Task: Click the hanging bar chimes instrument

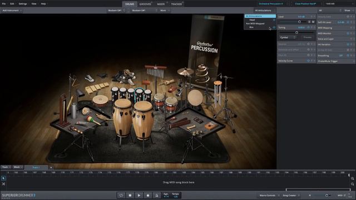Action: [155, 72]
